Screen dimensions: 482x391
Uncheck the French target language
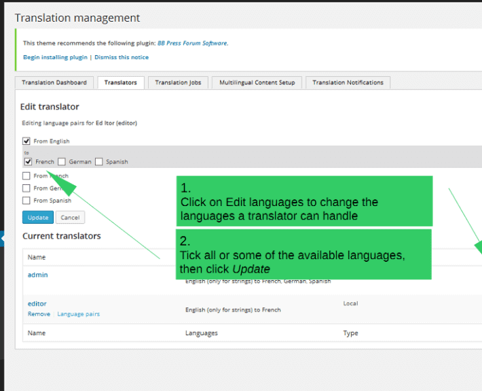(x=28, y=162)
